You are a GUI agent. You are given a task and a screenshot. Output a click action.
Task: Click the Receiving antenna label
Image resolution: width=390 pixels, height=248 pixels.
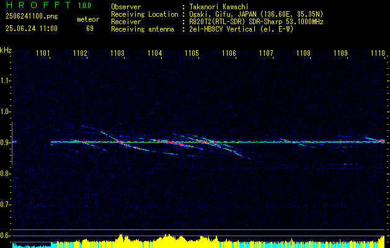click(143, 29)
